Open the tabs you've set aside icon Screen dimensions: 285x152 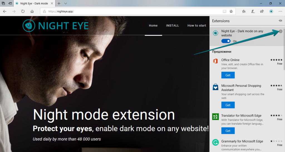(3, 3)
